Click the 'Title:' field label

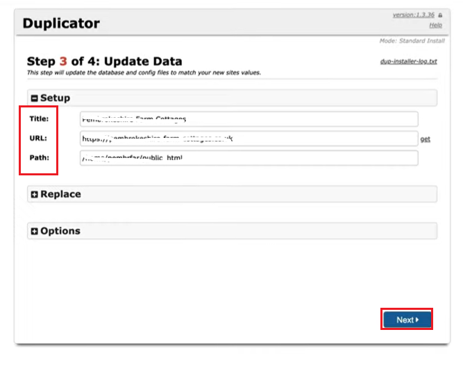(39, 119)
